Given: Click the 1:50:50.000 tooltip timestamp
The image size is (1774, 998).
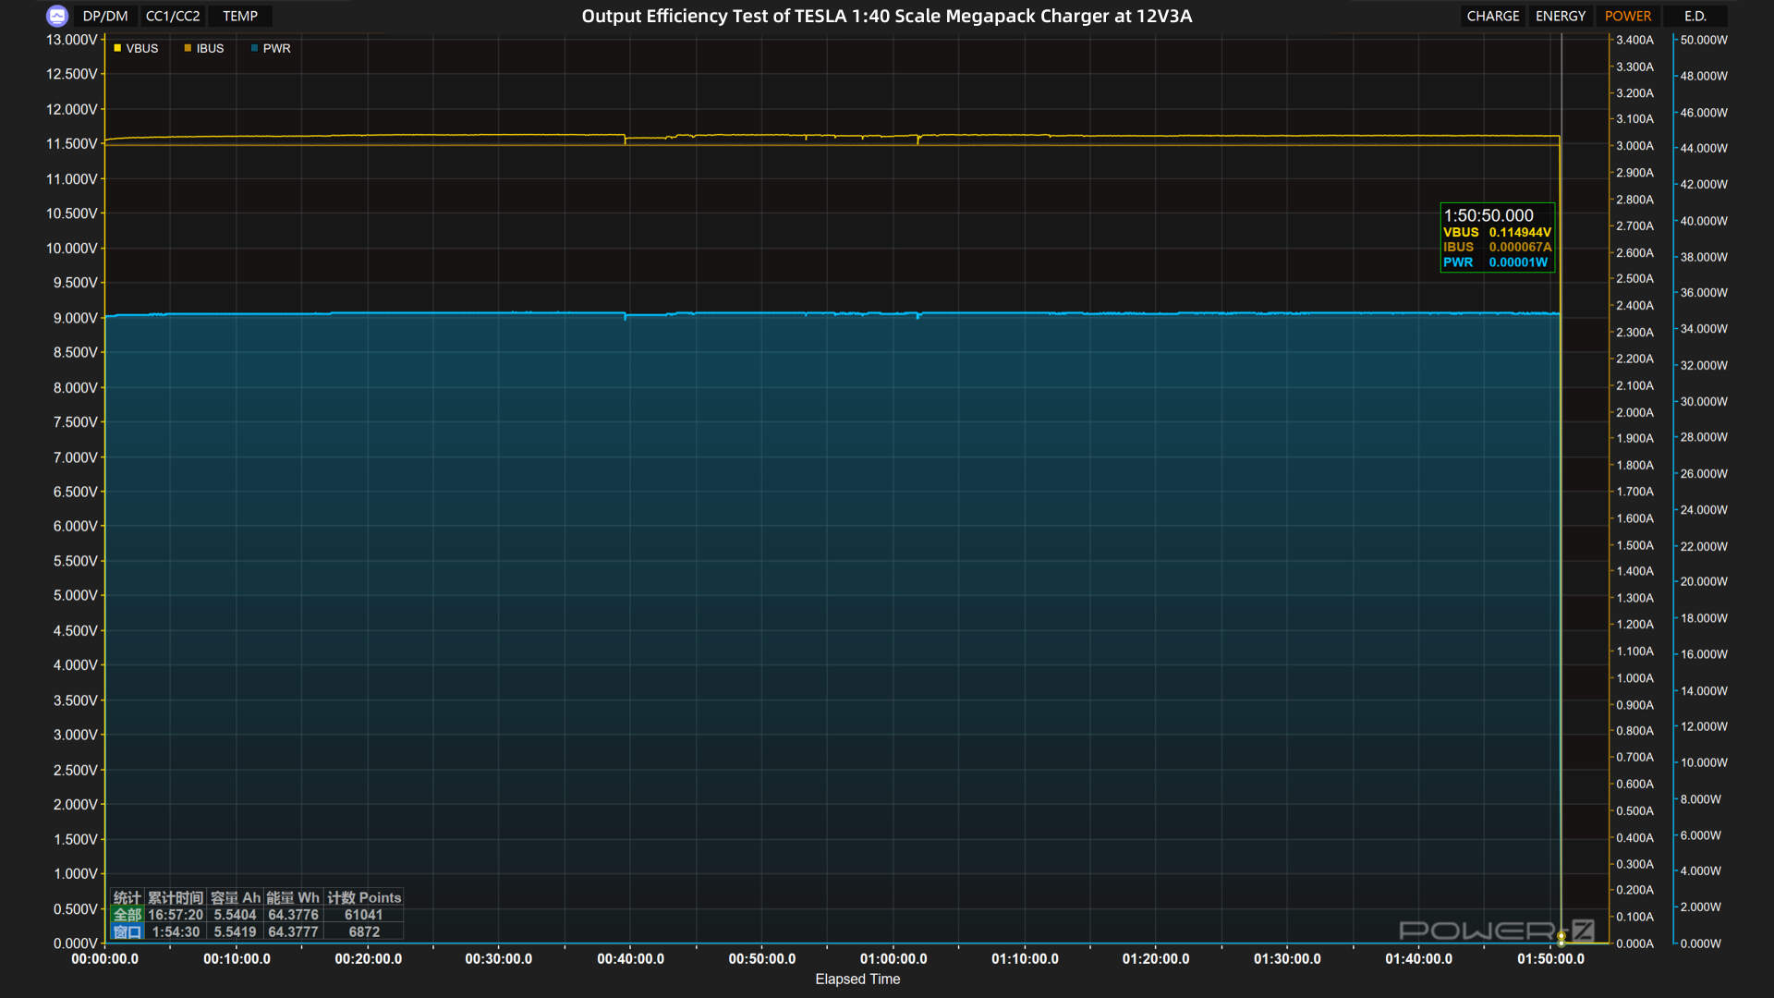Looking at the screenshot, I should click(1488, 215).
